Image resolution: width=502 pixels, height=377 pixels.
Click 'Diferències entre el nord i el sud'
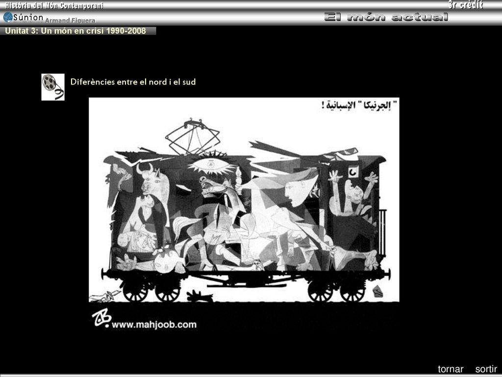(133, 82)
